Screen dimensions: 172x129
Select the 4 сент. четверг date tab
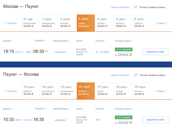tap(104, 22)
